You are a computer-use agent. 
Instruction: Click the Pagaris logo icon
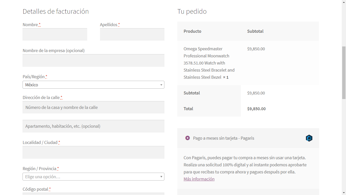click(x=309, y=138)
